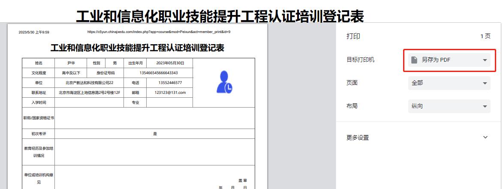This screenshot has height=189, width=503.
Task: Click the 出生年月 label cell
Action: tap(136, 63)
